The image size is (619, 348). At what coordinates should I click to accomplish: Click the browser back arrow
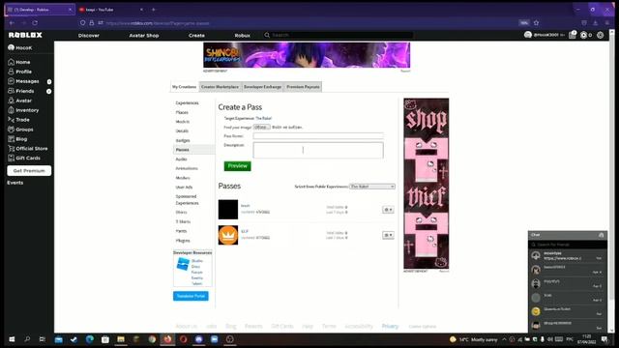(12, 23)
